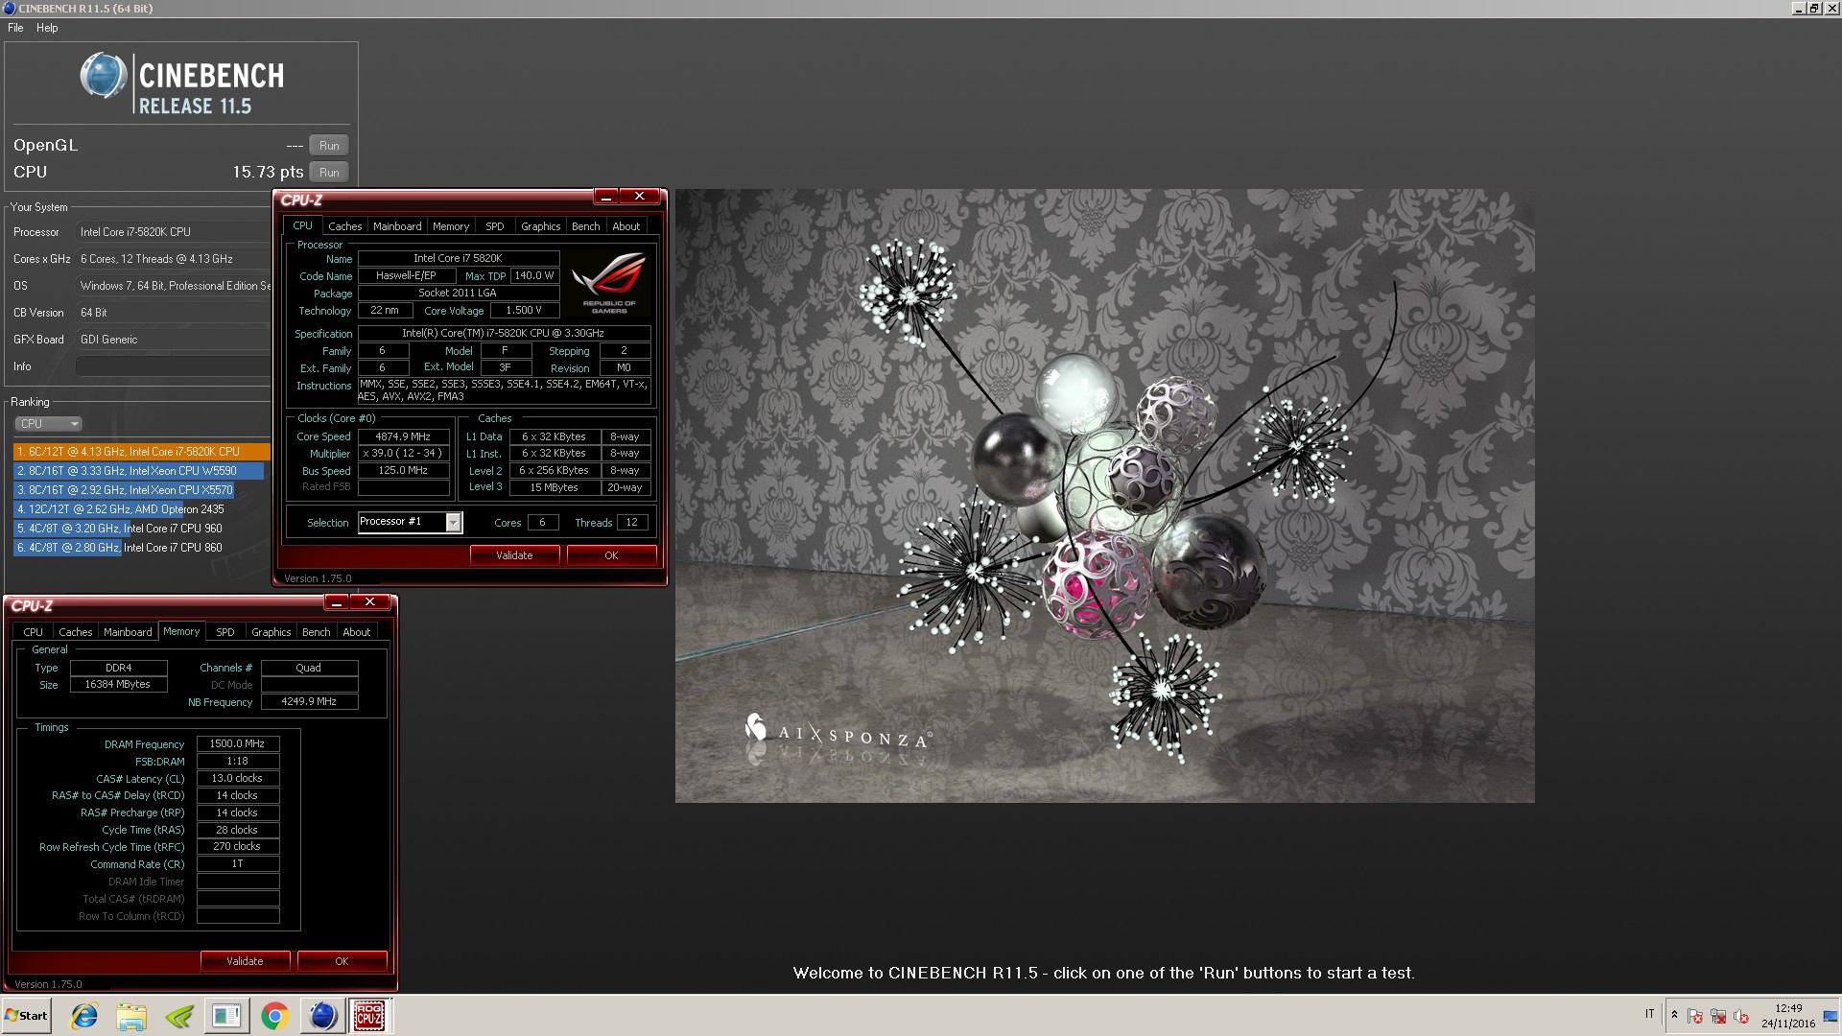Click the rendered Cinebench scene image
Viewport: 1842px width, 1036px height.
(1104, 496)
